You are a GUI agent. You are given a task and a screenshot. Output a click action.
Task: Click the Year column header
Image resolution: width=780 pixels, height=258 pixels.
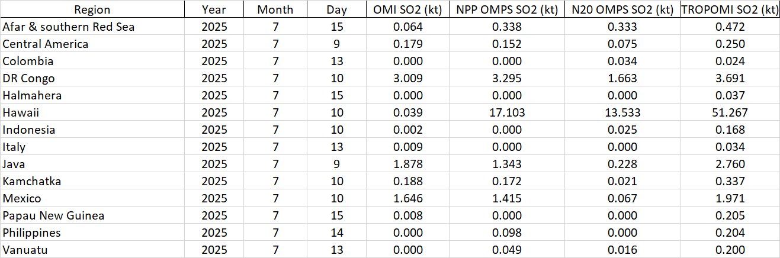tap(213, 9)
